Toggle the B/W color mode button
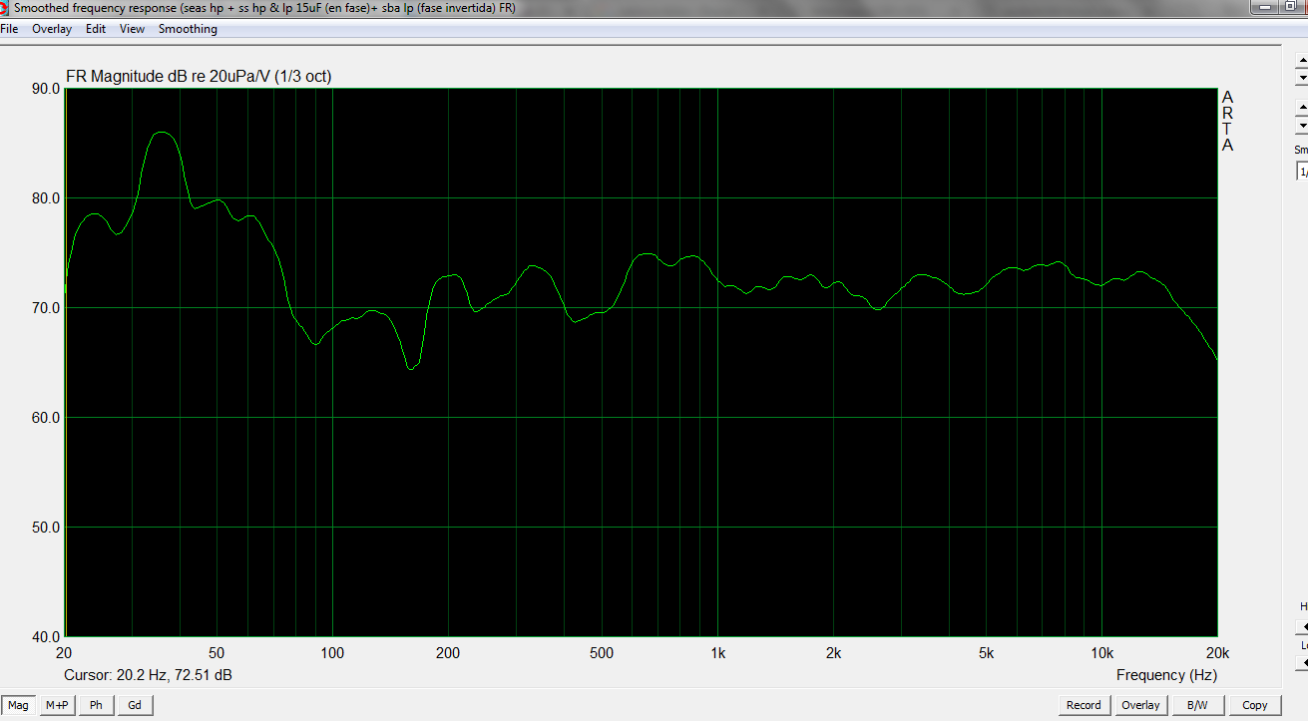Screen dimensions: 1308x721 tap(1197, 705)
